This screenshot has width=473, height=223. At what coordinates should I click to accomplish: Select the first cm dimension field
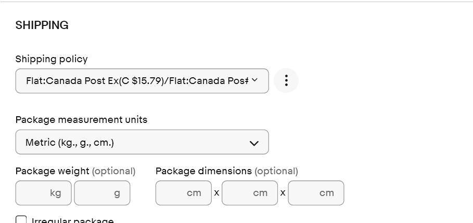point(184,193)
